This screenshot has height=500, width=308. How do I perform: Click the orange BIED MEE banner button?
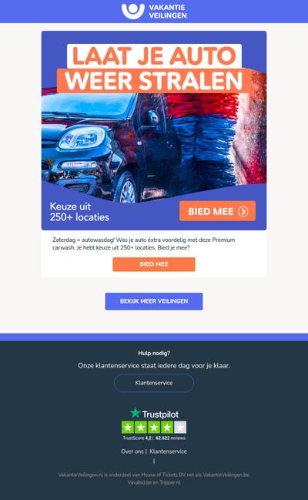[x=217, y=211]
